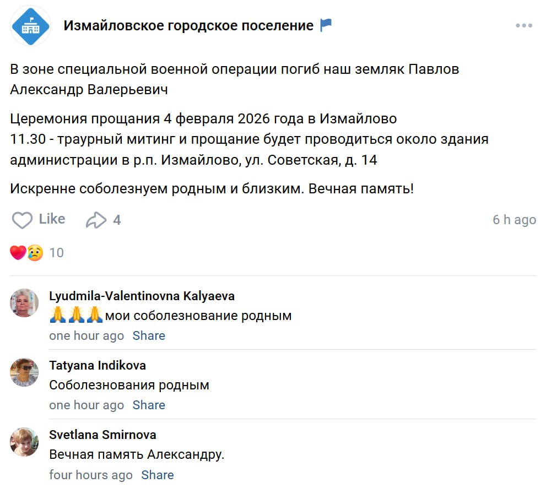The width and height of the screenshot is (546, 488).
Task: Share Svetlana Smirnova's comment
Action: tap(158, 475)
